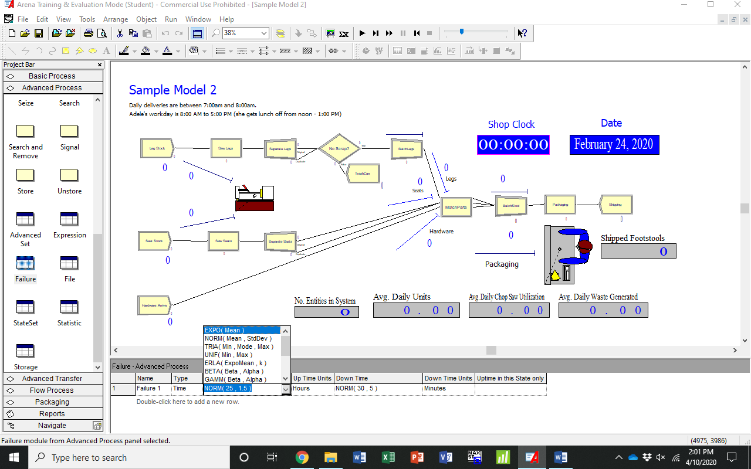Open the Window menu

point(198,19)
